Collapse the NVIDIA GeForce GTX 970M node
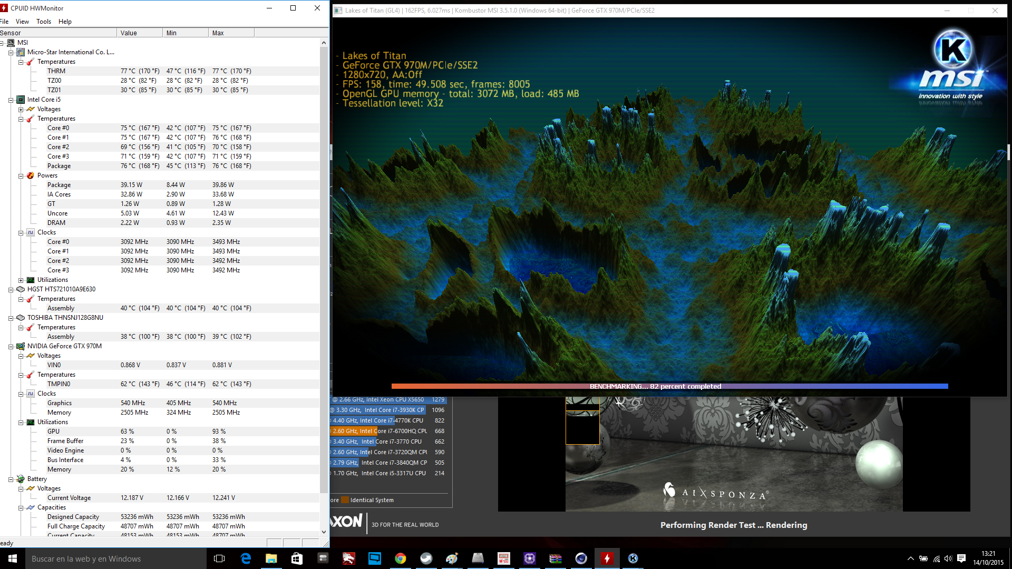1012x569 pixels. coord(11,346)
